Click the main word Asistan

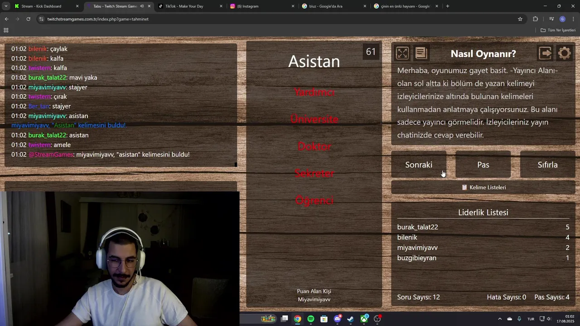(x=314, y=62)
